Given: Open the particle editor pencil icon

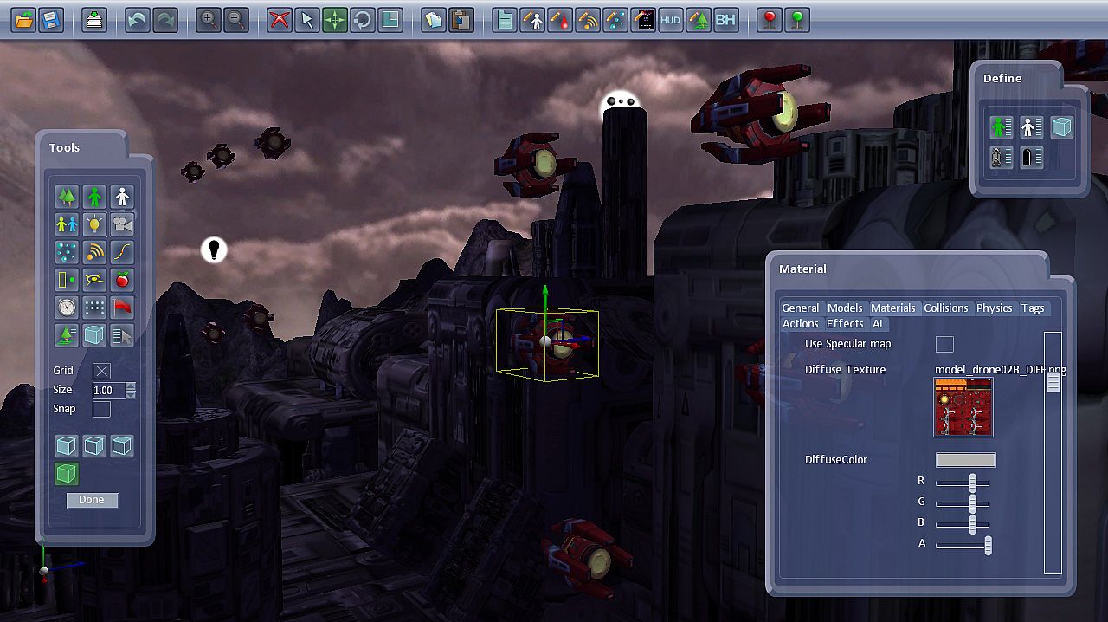Looking at the screenshot, I should coord(615,20).
